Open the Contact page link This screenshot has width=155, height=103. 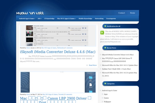click(121, 13)
